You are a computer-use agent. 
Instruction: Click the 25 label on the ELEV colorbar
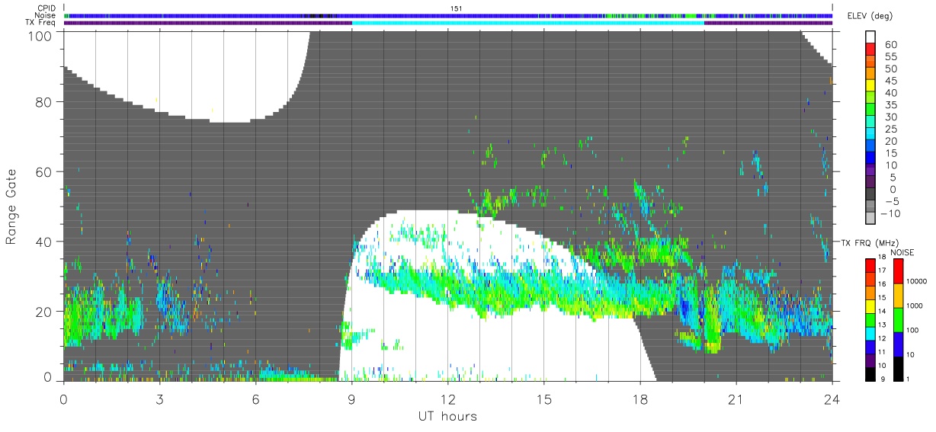[890, 130]
